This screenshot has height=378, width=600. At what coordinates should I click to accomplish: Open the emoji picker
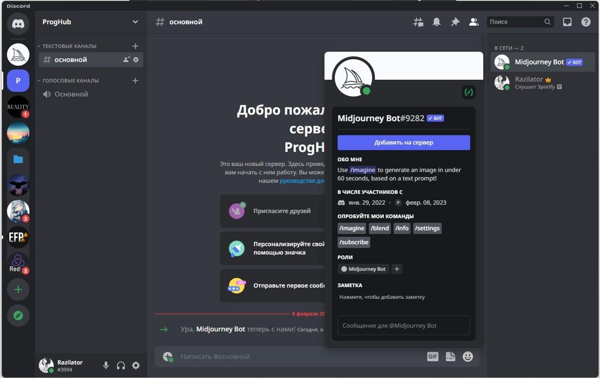[x=467, y=356]
